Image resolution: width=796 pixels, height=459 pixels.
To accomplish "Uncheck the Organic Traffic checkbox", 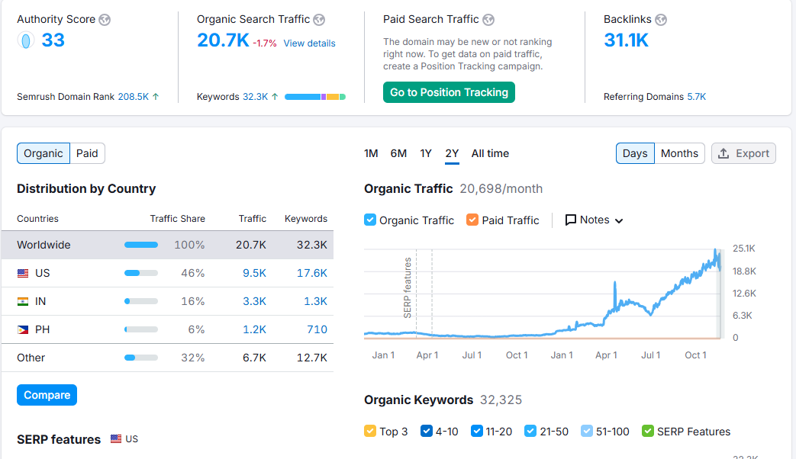I will (370, 220).
